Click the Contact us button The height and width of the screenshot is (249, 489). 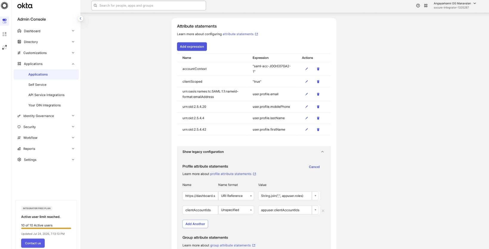[33, 243]
